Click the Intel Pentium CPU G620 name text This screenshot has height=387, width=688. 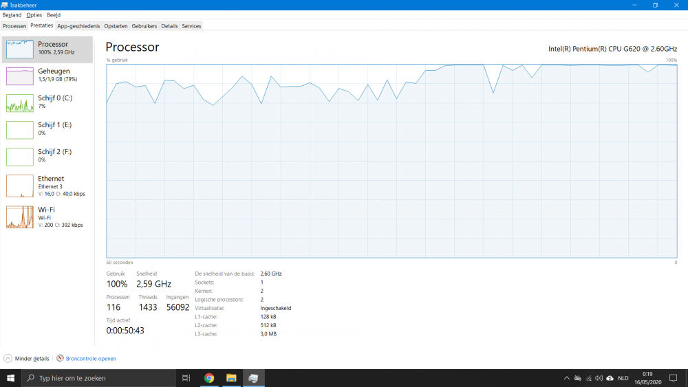point(612,49)
